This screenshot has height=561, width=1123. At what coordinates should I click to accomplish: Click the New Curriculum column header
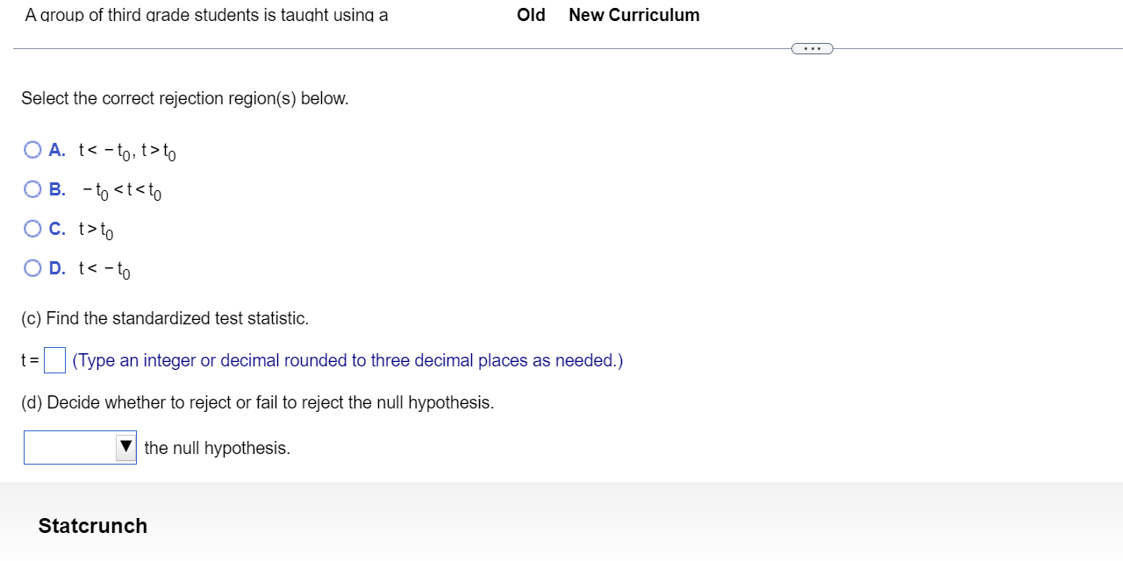[633, 15]
